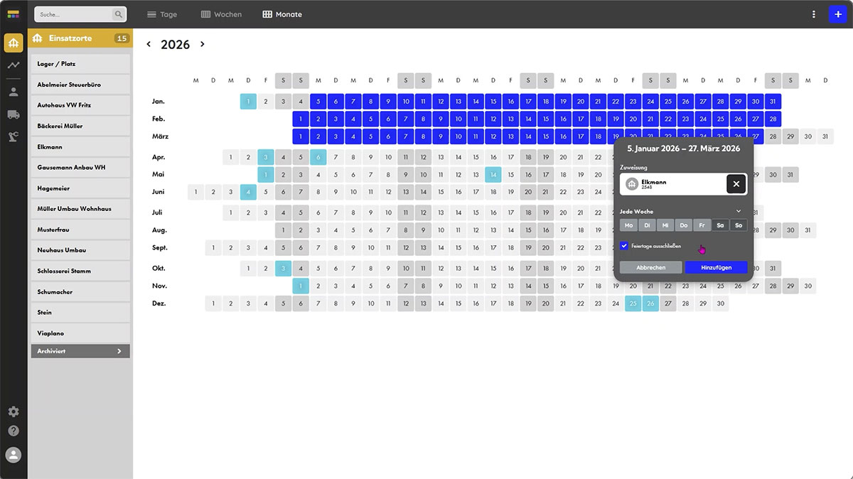Click the help question mark icon
This screenshot has height=479, width=853.
(x=14, y=431)
